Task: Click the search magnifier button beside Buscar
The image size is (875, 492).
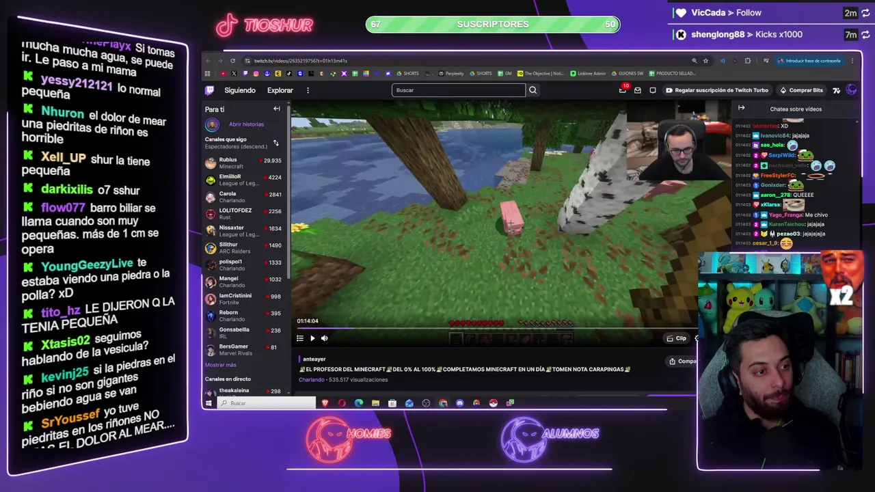Action: click(533, 90)
